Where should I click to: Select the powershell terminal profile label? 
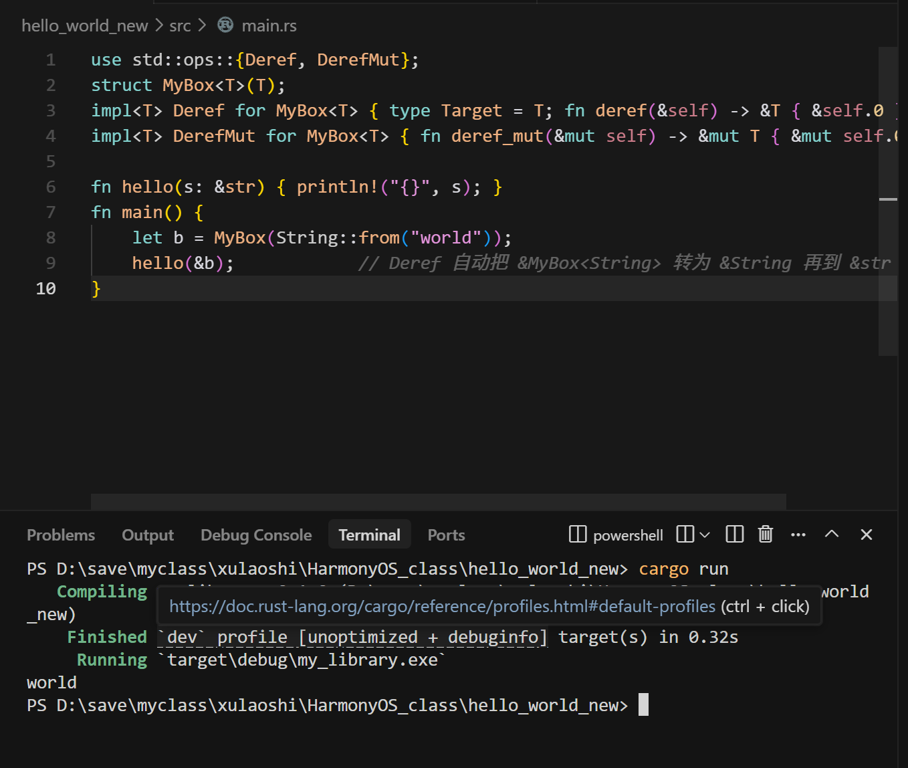point(628,535)
